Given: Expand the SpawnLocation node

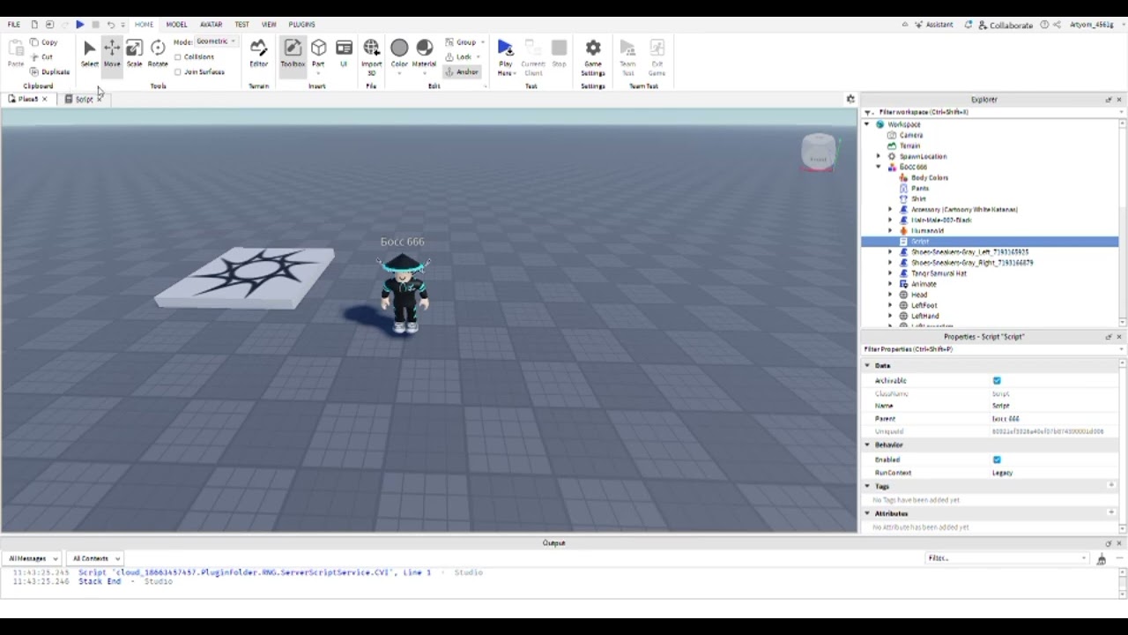Looking at the screenshot, I should pyautogui.click(x=879, y=156).
